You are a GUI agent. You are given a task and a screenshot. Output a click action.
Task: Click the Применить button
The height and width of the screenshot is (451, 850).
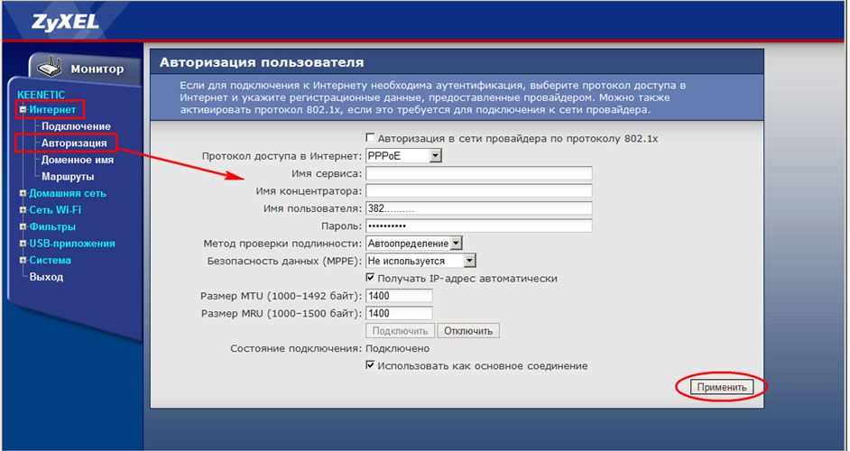(721, 387)
